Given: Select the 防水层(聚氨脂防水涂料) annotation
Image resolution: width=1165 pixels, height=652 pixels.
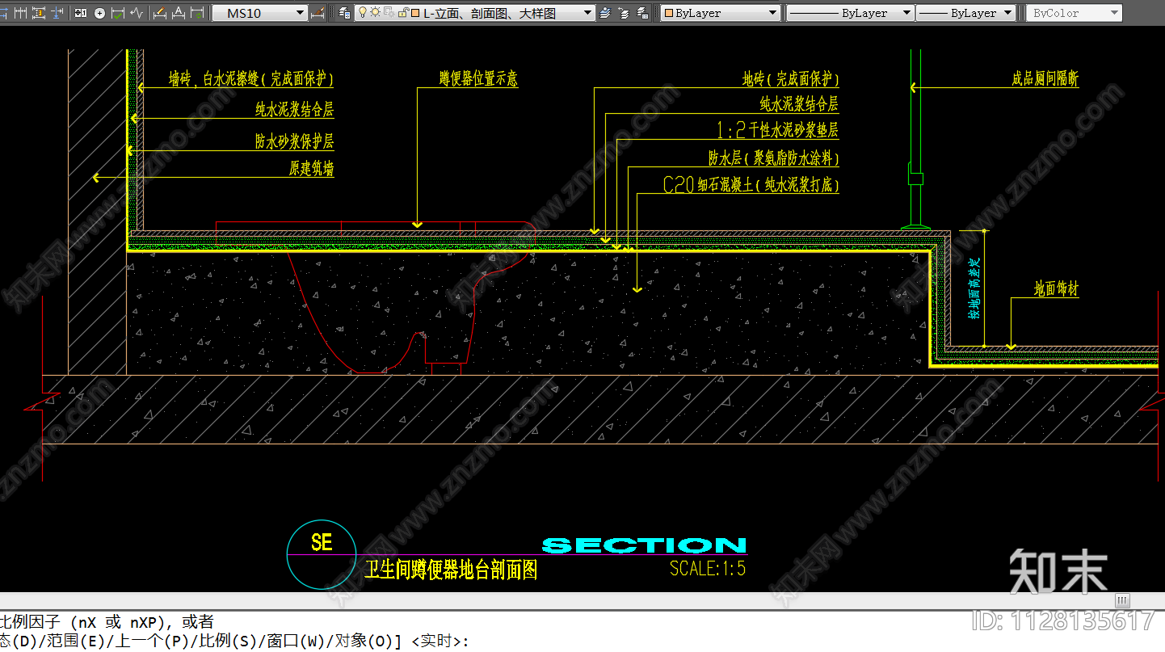Looking at the screenshot, I should pos(774,158).
